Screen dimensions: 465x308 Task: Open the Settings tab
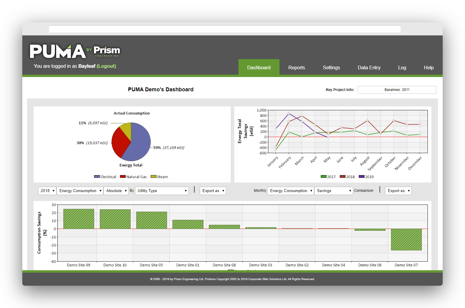click(331, 67)
